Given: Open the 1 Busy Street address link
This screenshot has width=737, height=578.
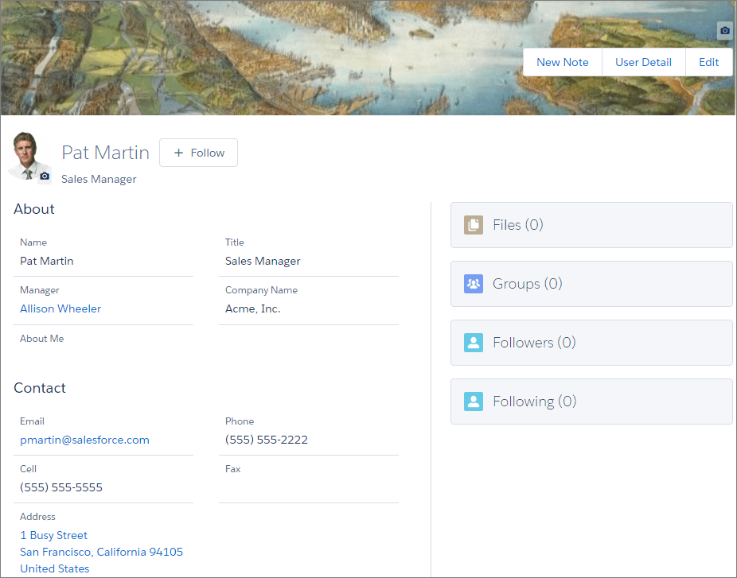Looking at the screenshot, I should point(53,535).
